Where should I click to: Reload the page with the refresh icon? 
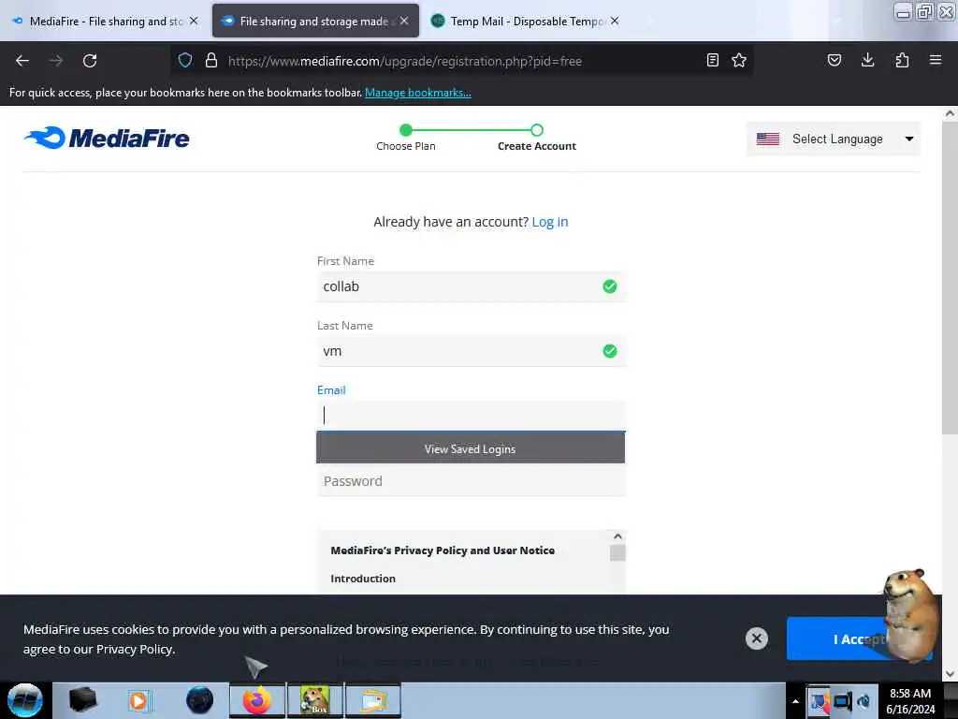point(90,61)
